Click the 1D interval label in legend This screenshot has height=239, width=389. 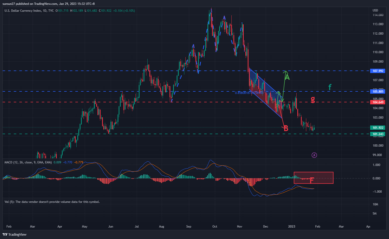(x=45, y=11)
